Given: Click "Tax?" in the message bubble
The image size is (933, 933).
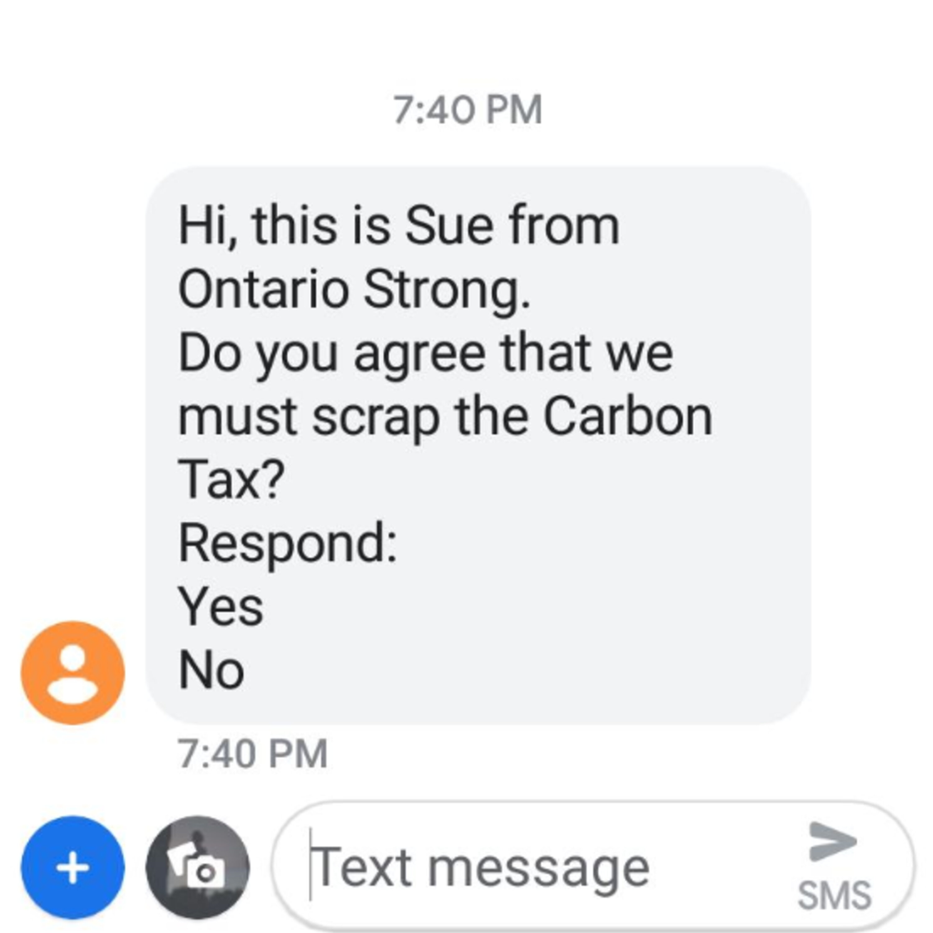Looking at the screenshot, I should click(x=231, y=480).
